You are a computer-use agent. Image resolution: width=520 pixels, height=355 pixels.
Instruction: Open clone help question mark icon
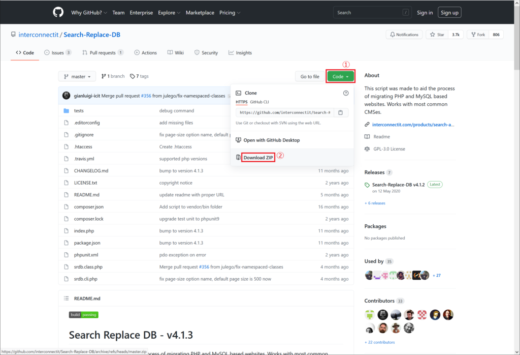pos(346,93)
